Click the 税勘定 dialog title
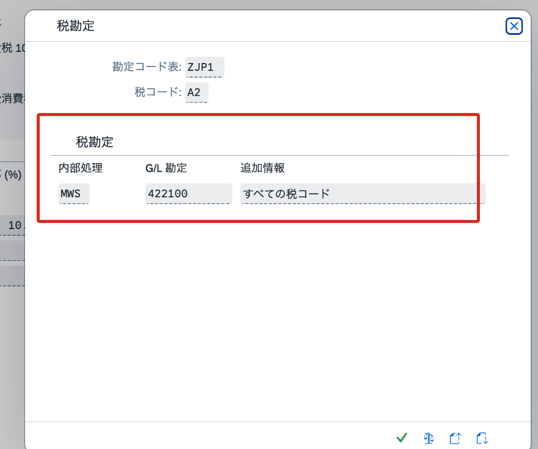The height and width of the screenshot is (449, 538). coord(75,26)
